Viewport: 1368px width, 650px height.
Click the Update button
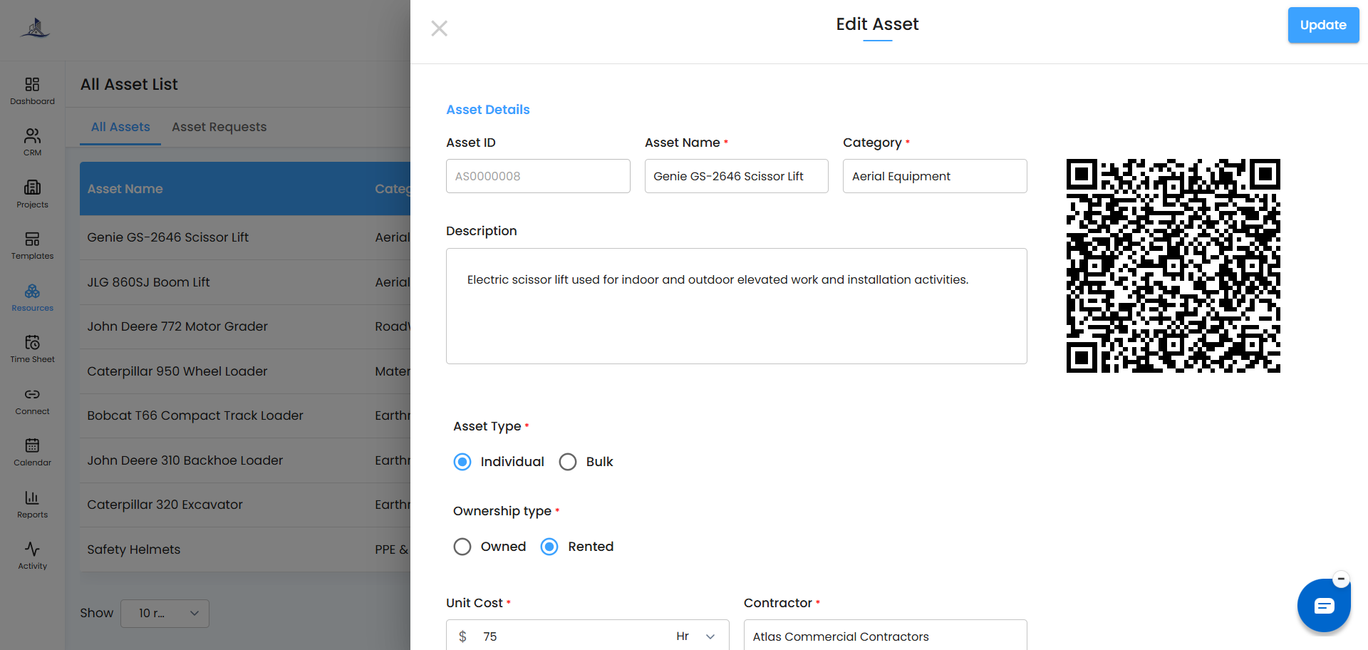1323,25
